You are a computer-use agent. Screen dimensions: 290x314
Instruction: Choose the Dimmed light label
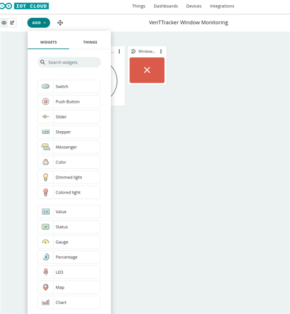tap(69, 178)
